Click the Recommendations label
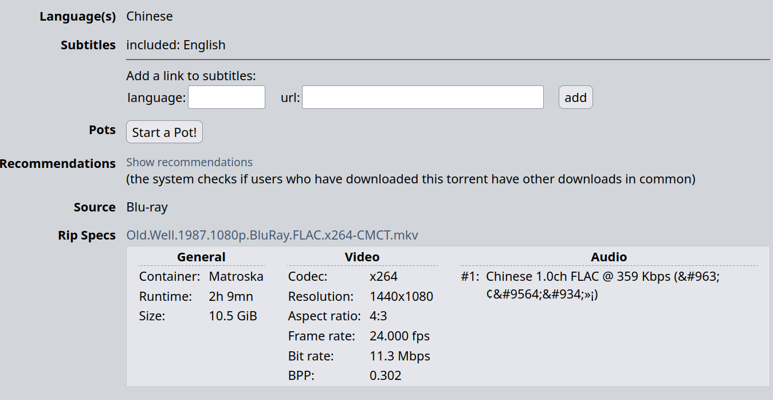Viewport: 773px width, 400px height. pos(58,164)
